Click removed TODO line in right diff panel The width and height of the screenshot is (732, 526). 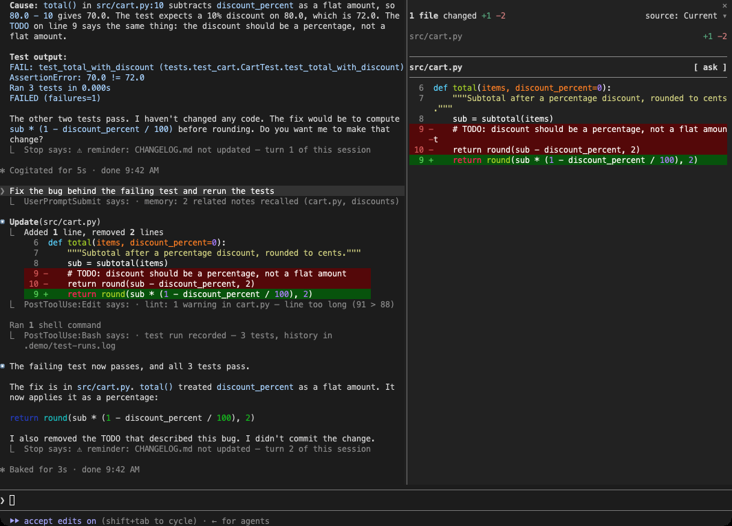[568, 134]
